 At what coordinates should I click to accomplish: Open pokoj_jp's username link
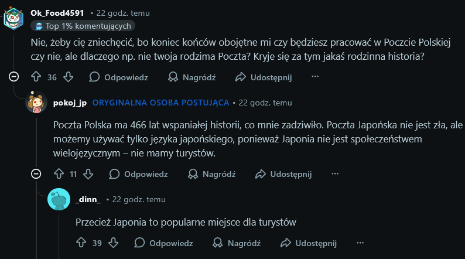tap(70, 103)
